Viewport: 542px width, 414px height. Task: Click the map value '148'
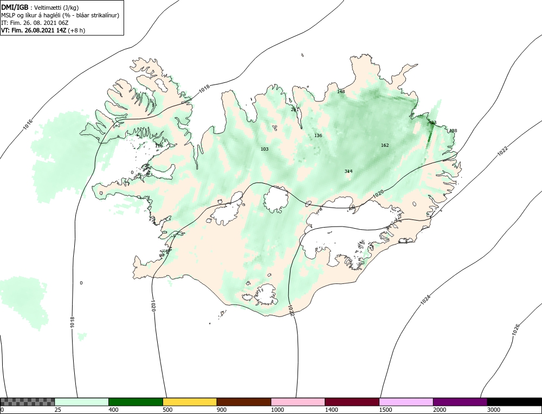click(x=341, y=92)
